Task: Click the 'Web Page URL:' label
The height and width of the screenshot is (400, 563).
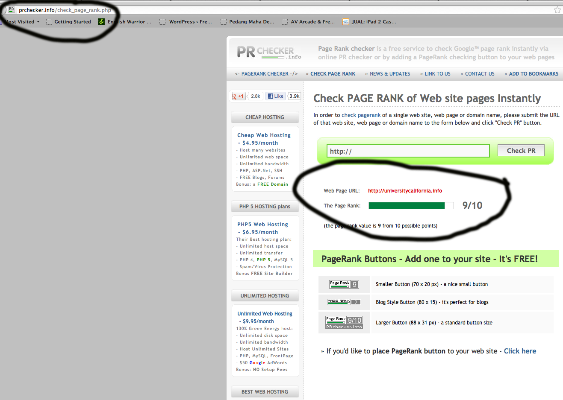Action: tap(342, 191)
